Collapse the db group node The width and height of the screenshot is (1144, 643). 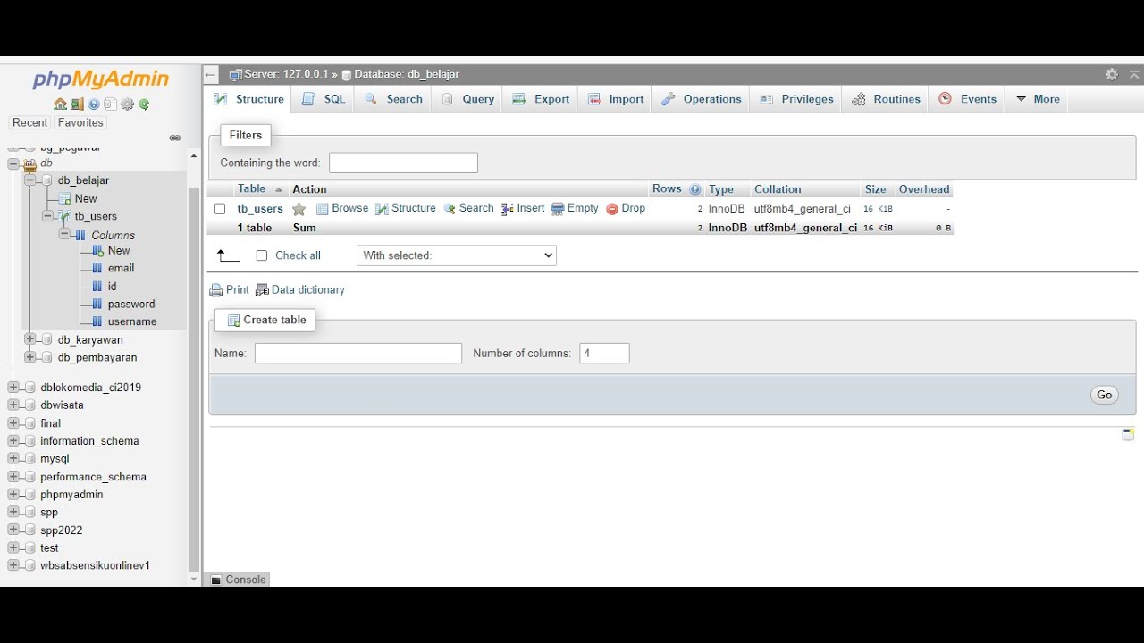point(13,163)
